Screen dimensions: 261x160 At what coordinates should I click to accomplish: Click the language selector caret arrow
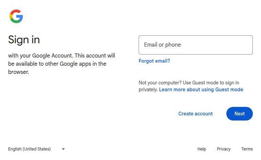(x=63, y=149)
